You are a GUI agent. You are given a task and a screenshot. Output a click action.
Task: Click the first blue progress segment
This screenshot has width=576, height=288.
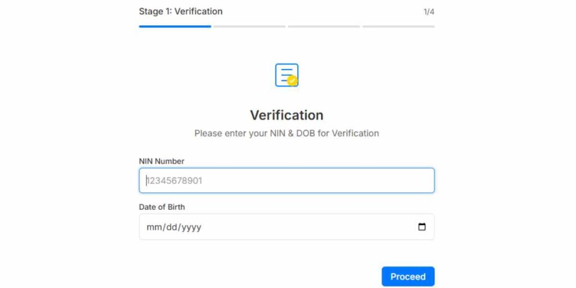(175, 26)
